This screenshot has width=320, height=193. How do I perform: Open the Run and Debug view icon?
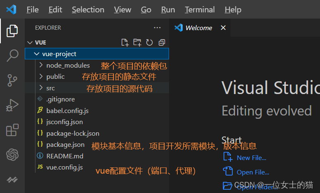coord(12,105)
